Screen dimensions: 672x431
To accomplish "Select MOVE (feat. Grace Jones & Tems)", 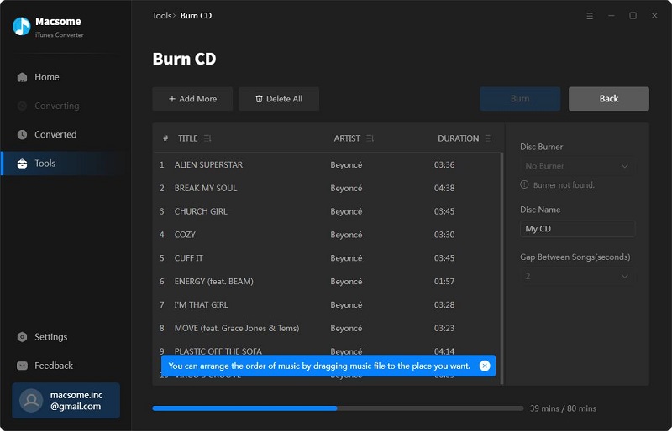I will click(326, 328).
